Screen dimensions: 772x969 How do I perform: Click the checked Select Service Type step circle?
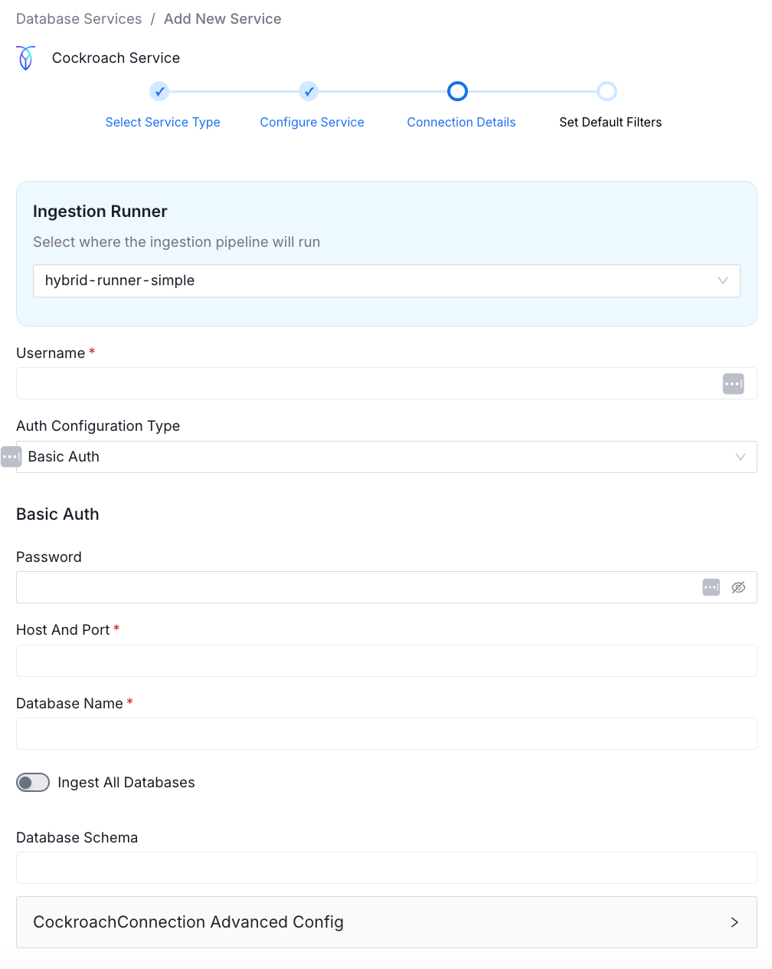(159, 91)
